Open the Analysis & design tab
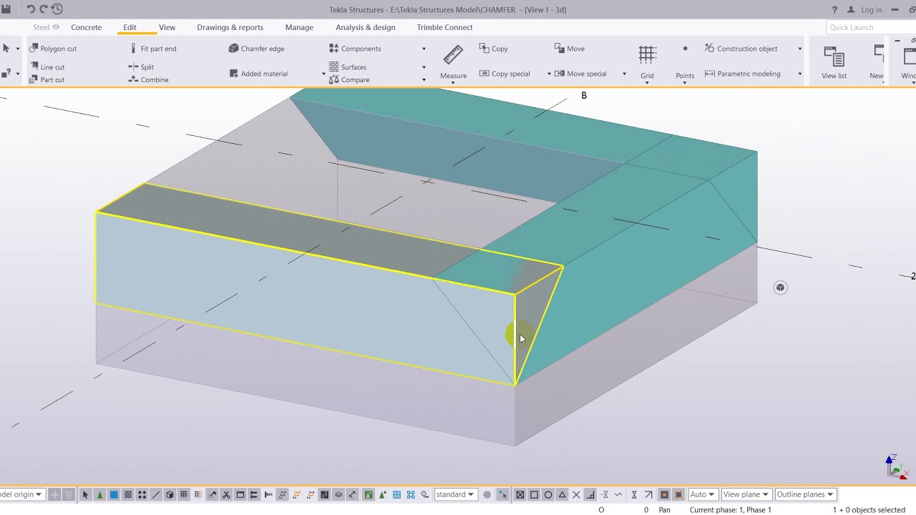Screen dimensions: 916x515 pyautogui.click(x=365, y=27)
